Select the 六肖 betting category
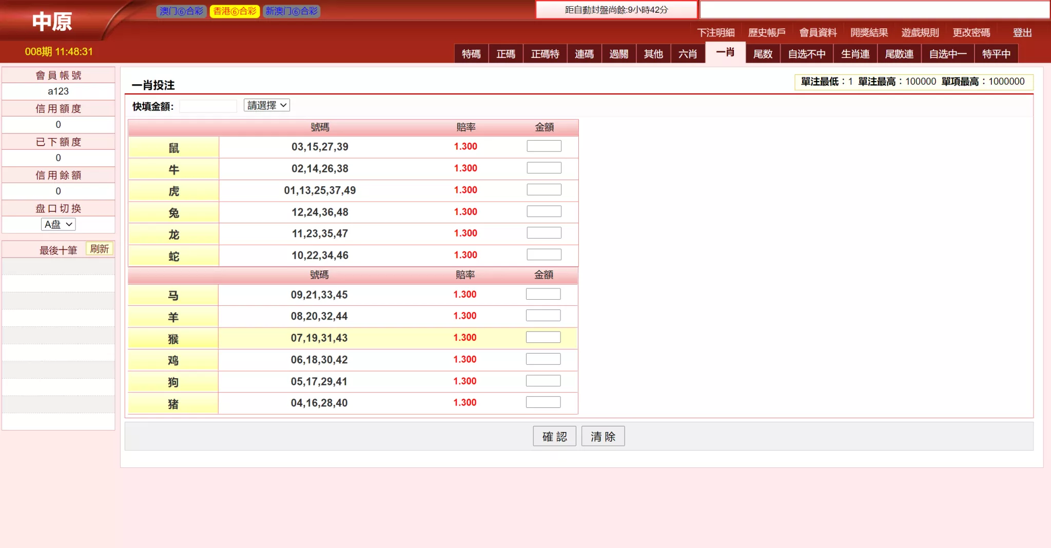Screen dimensions: 1051x548 (x=688, y=53)
